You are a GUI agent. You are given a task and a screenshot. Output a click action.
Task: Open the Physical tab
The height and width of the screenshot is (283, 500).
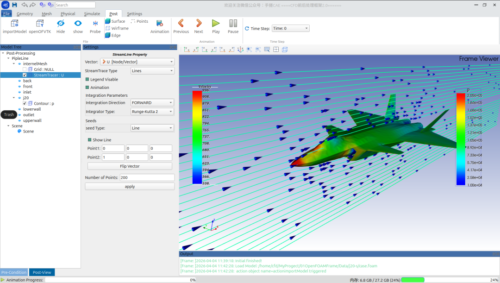[x=68, y=14]
